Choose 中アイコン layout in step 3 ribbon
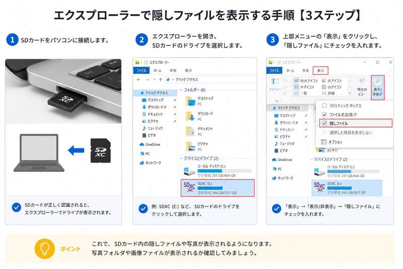 [304, 87]
